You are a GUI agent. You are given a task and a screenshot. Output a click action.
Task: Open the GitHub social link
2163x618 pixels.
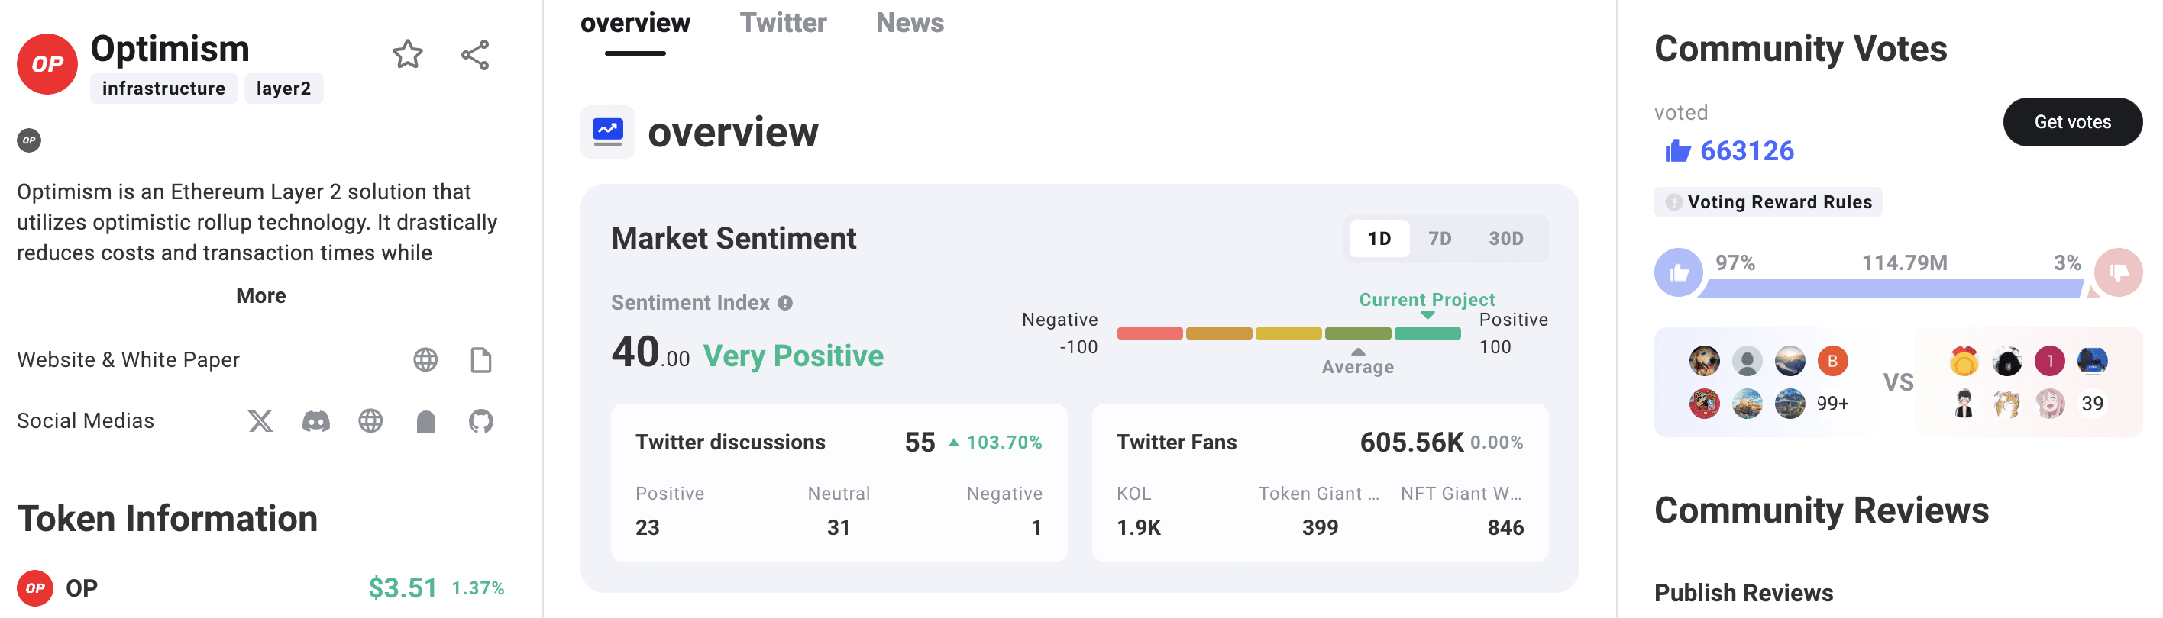point(481,421)
